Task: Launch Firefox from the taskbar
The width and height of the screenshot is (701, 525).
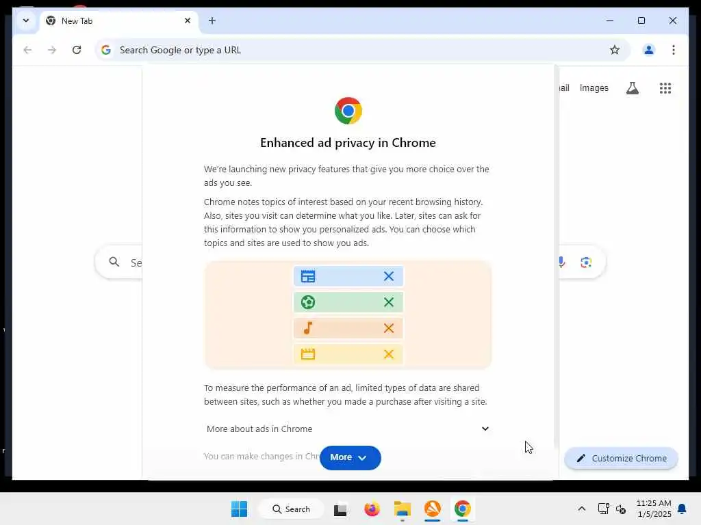Action: (372, 509)
